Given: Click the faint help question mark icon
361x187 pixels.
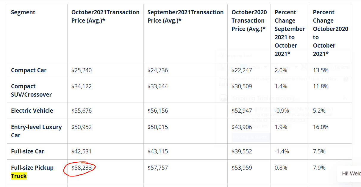Looking at the screenshot, I should tap(346, 79).
